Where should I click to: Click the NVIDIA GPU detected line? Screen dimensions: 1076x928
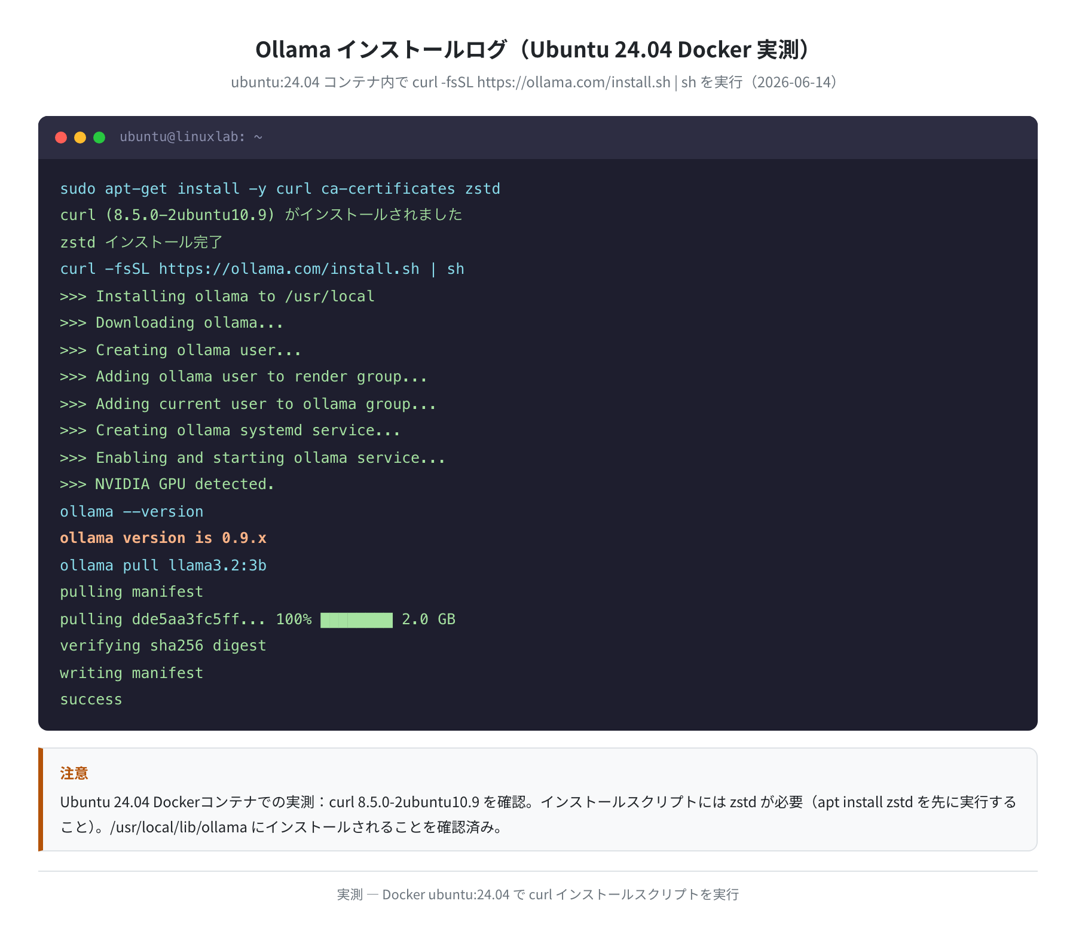167,484
